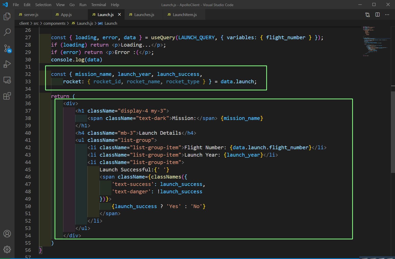Viewport: 395px width, 259px height.
Task: Switch to the App.js tab
Action: [x=70, y=15]
